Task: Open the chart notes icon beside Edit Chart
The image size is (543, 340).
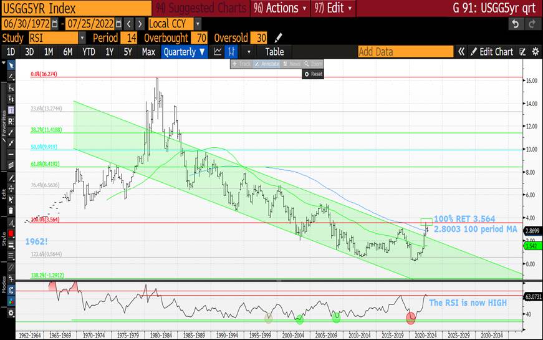Action: point(522,52)
